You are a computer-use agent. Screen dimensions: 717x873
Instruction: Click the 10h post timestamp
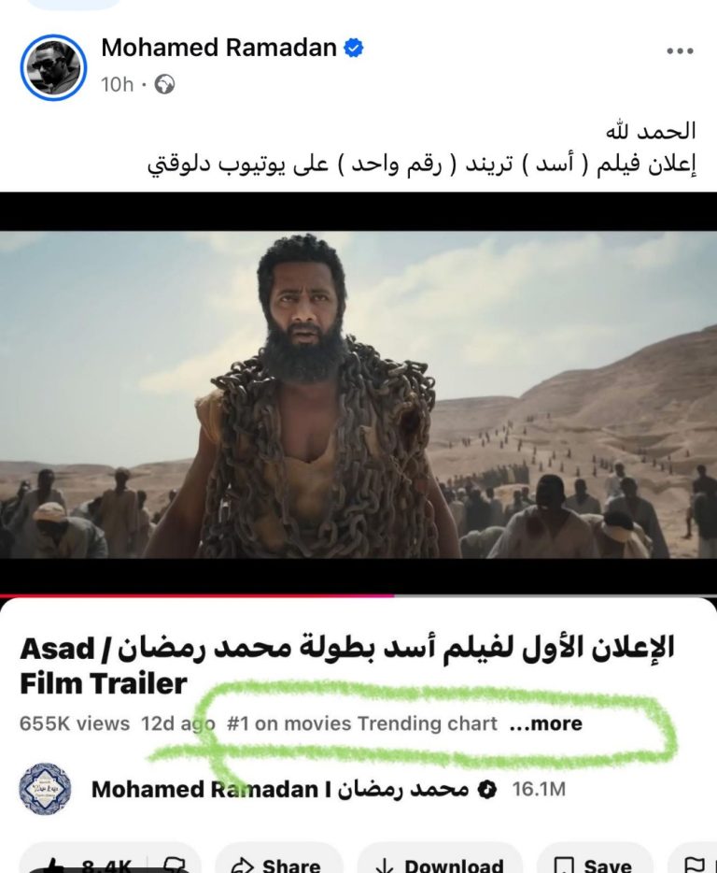(x=117, y=85)
